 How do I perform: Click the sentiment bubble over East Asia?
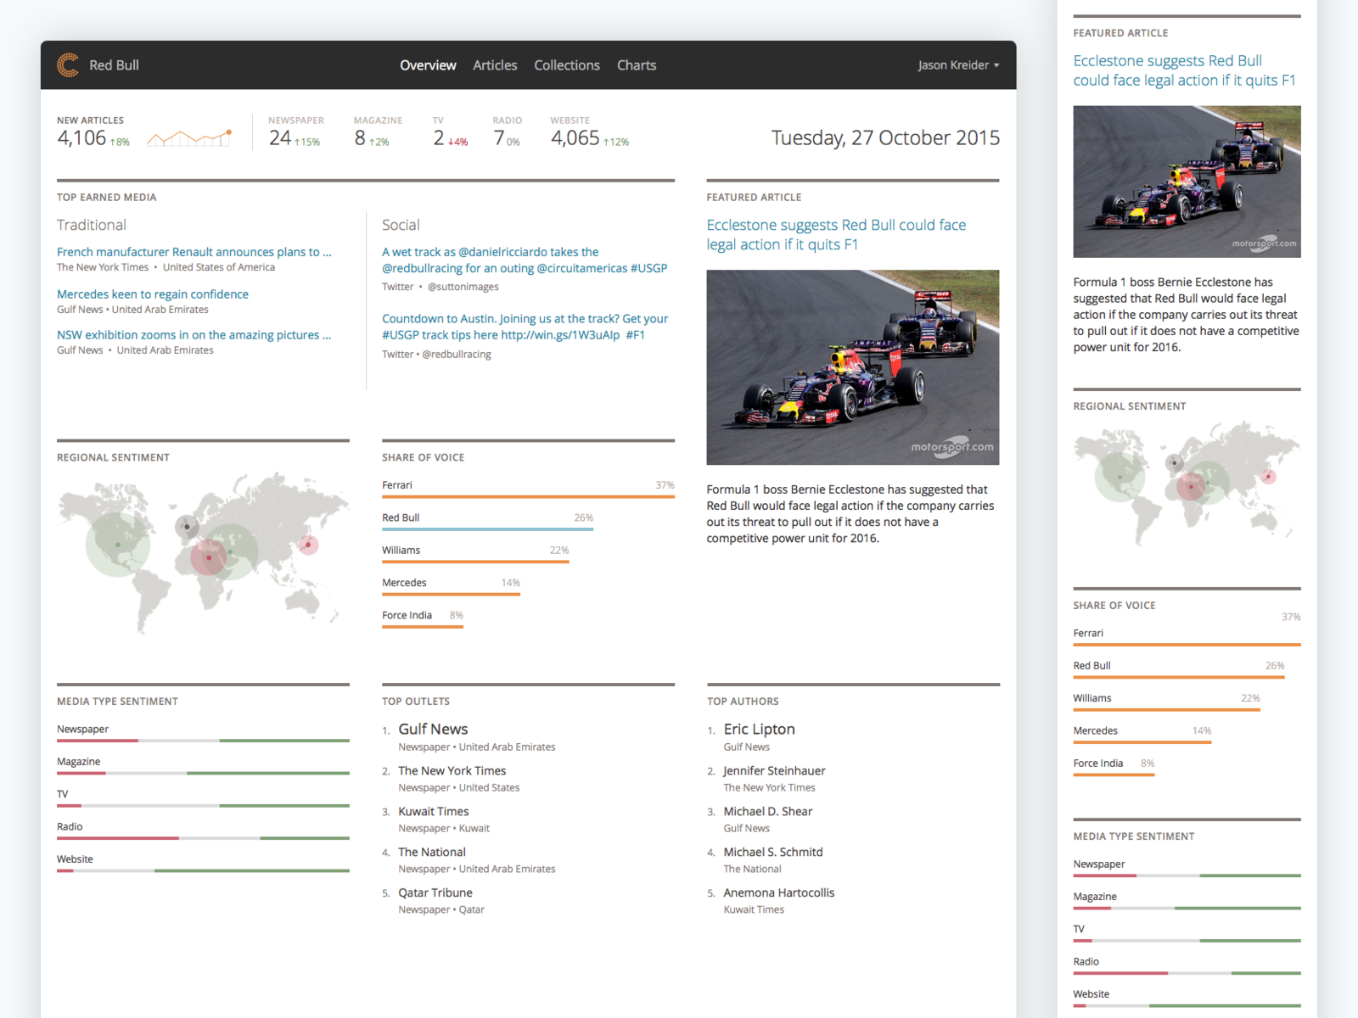pyautogui.click(x=309, y=546)
